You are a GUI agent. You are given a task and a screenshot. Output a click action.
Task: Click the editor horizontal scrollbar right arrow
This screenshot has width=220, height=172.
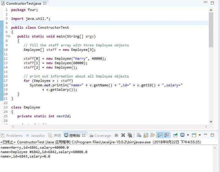click(x=206, y=127)
